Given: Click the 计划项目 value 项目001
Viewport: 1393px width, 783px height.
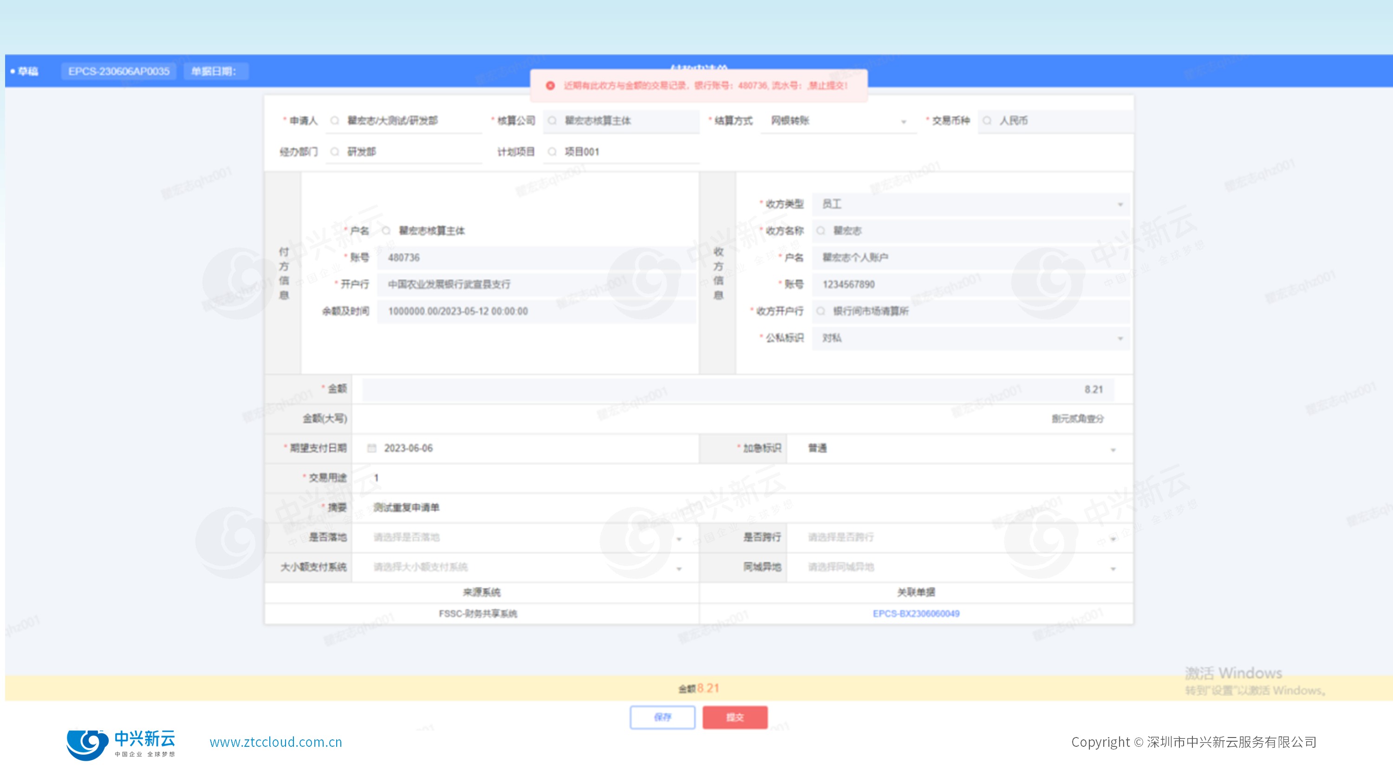Looking at the screenshot, I should pos(582,152).
